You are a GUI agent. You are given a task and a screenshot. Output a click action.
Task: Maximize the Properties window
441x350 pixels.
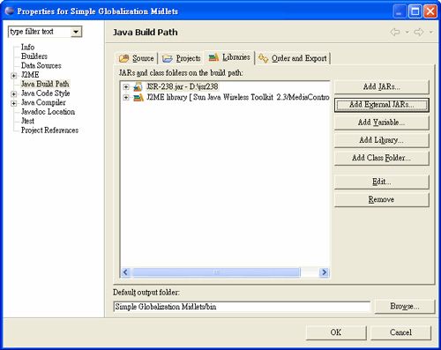point(415,11)
